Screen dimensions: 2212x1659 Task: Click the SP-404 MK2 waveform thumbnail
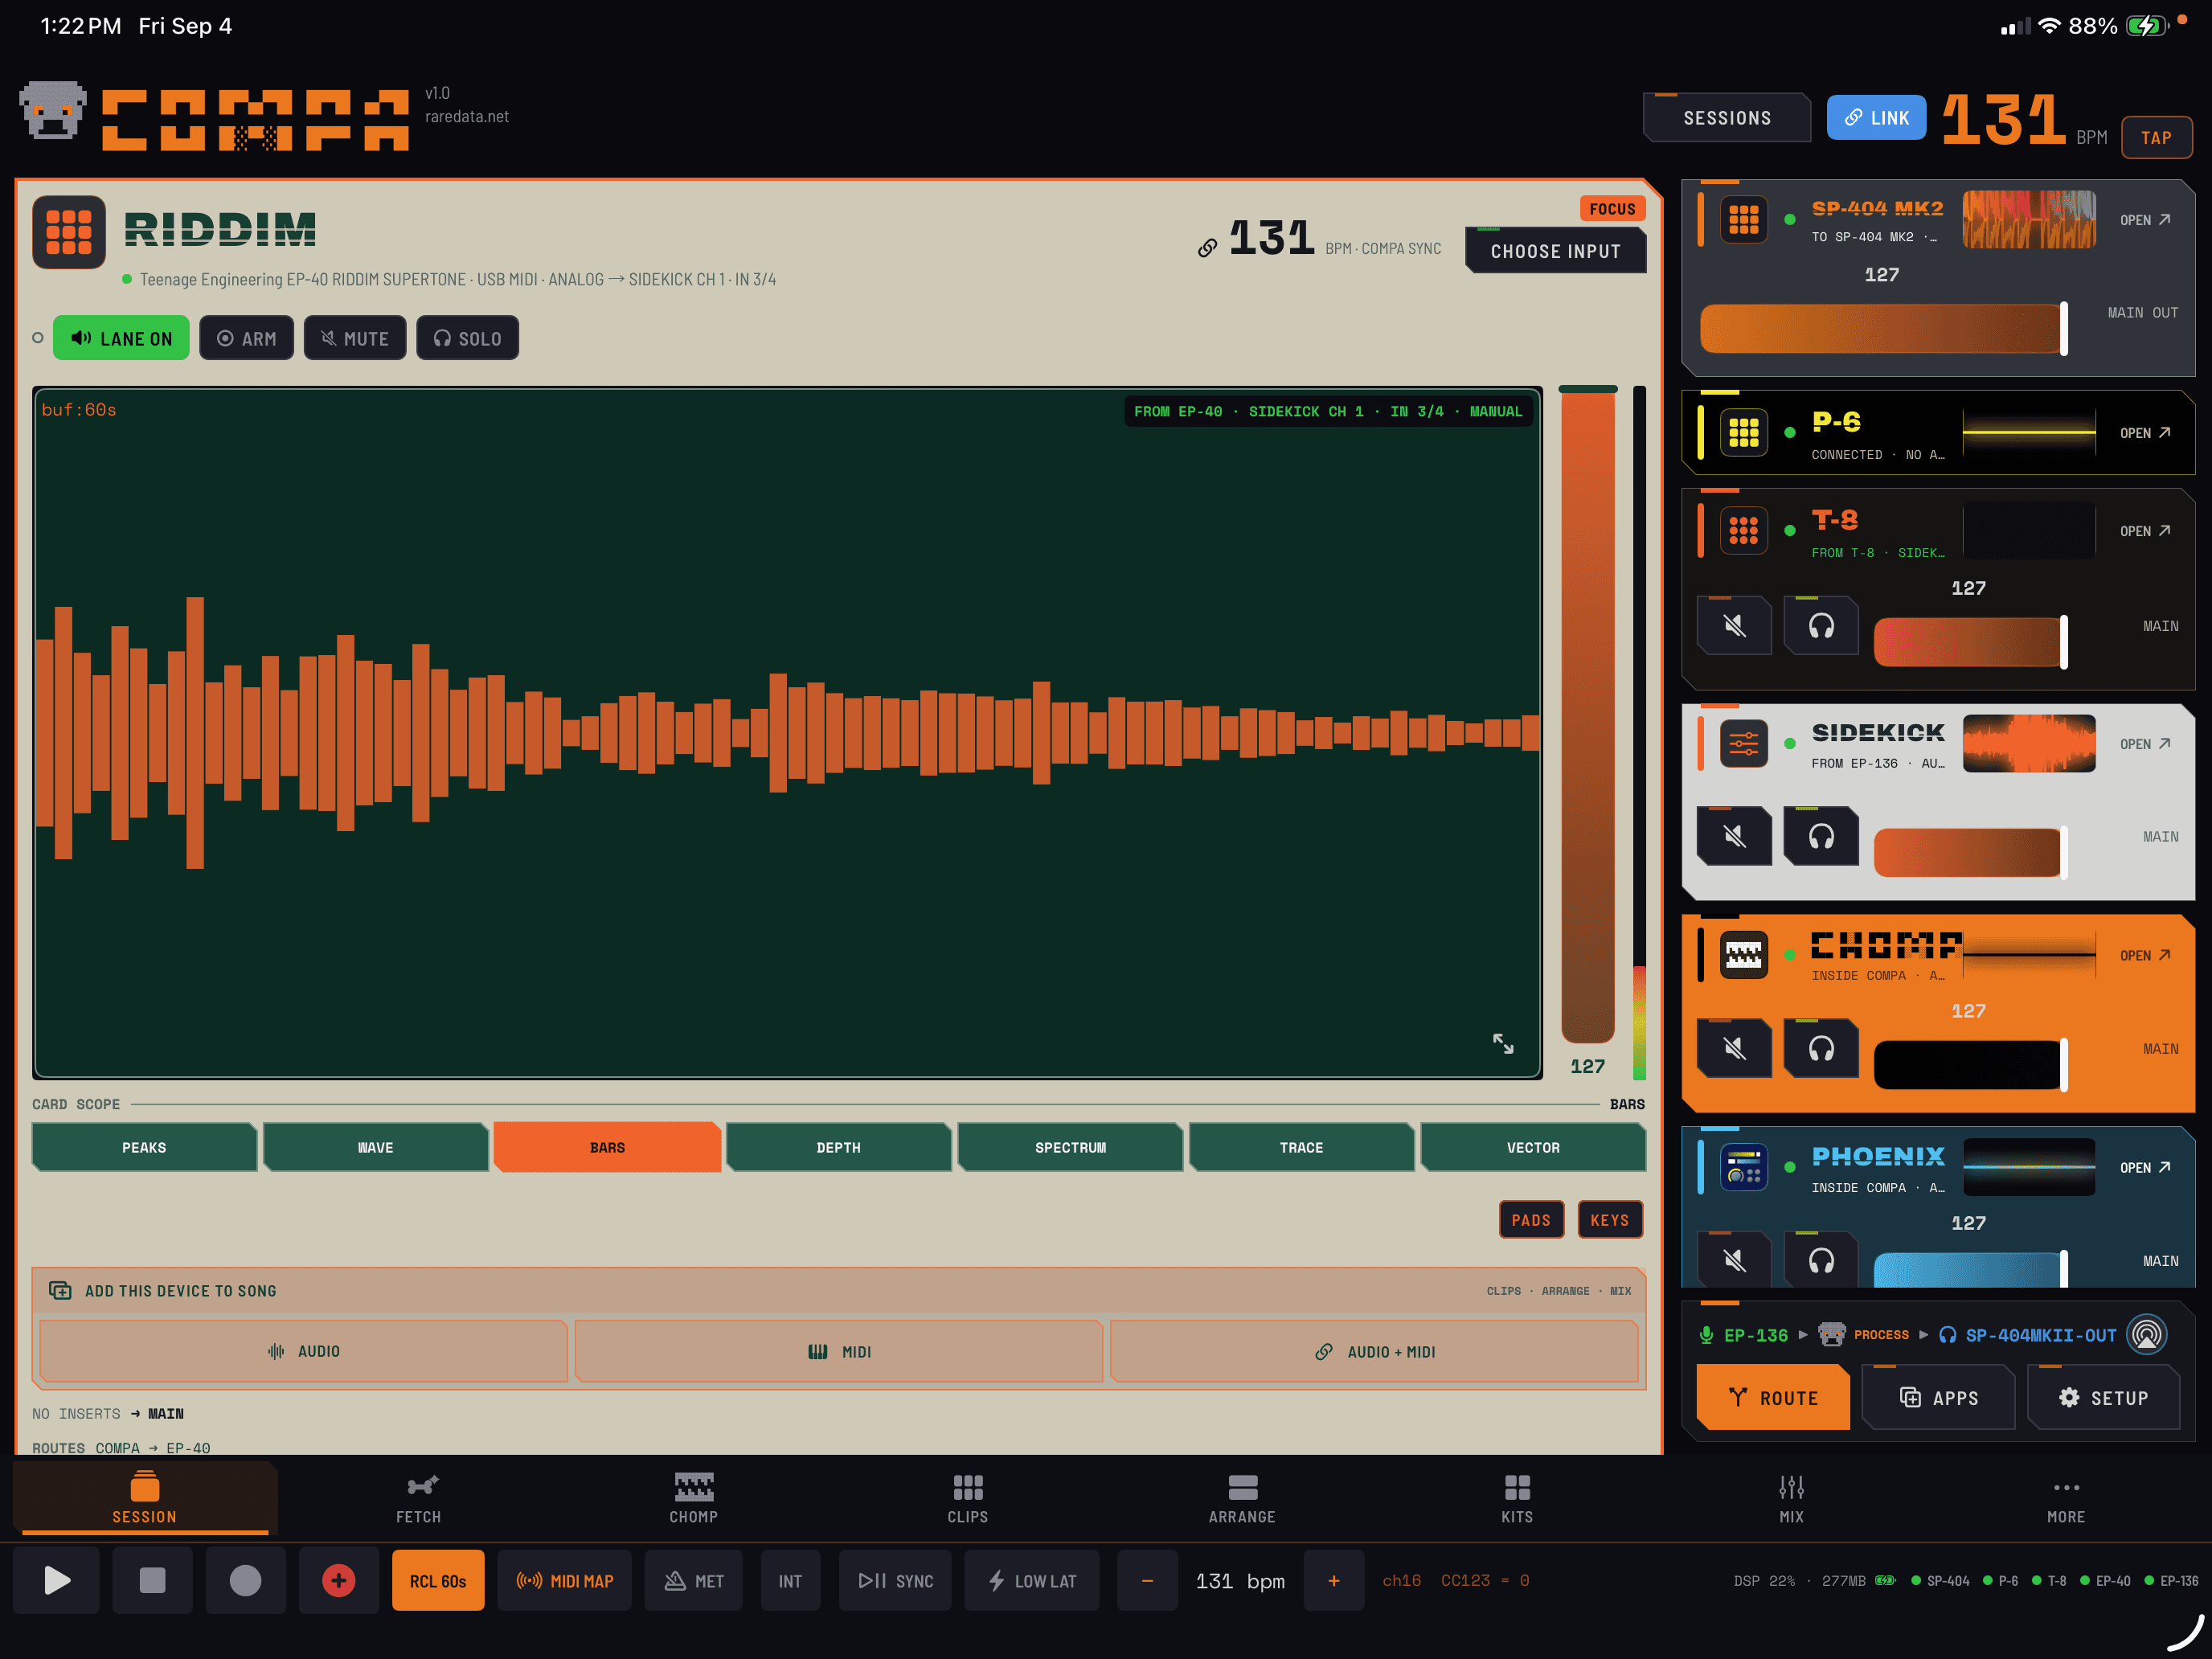[x=2028, y=219]
